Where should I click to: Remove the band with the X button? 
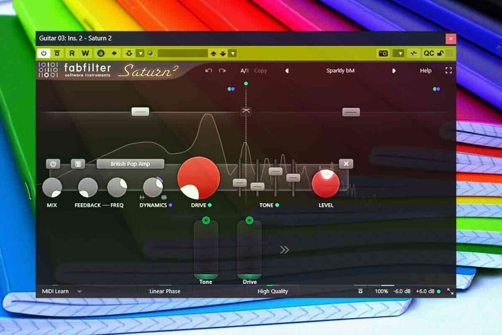(346, 164)
